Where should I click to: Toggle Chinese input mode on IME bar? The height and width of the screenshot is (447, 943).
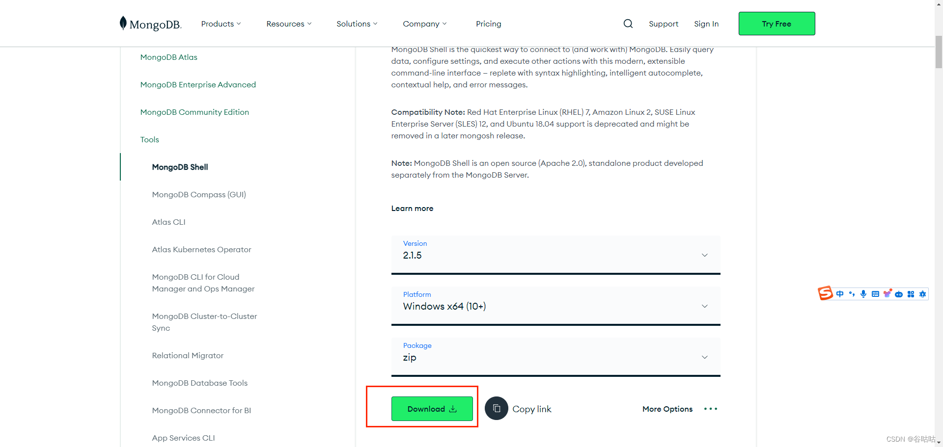840,294
